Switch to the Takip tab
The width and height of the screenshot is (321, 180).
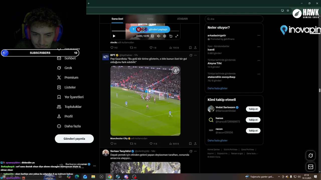(150, 19)
